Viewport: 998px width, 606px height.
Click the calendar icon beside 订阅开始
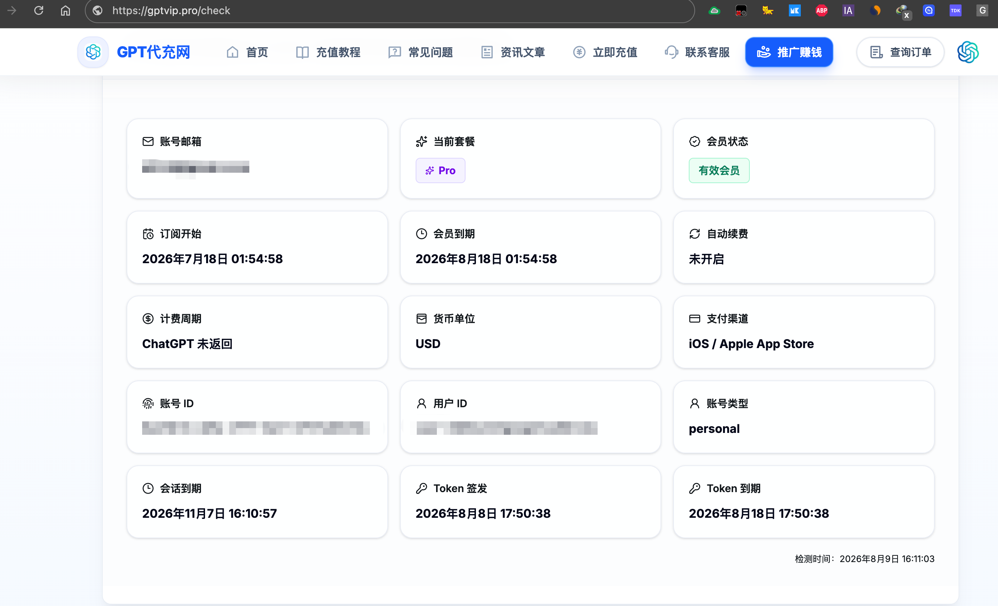click(148, 234)
